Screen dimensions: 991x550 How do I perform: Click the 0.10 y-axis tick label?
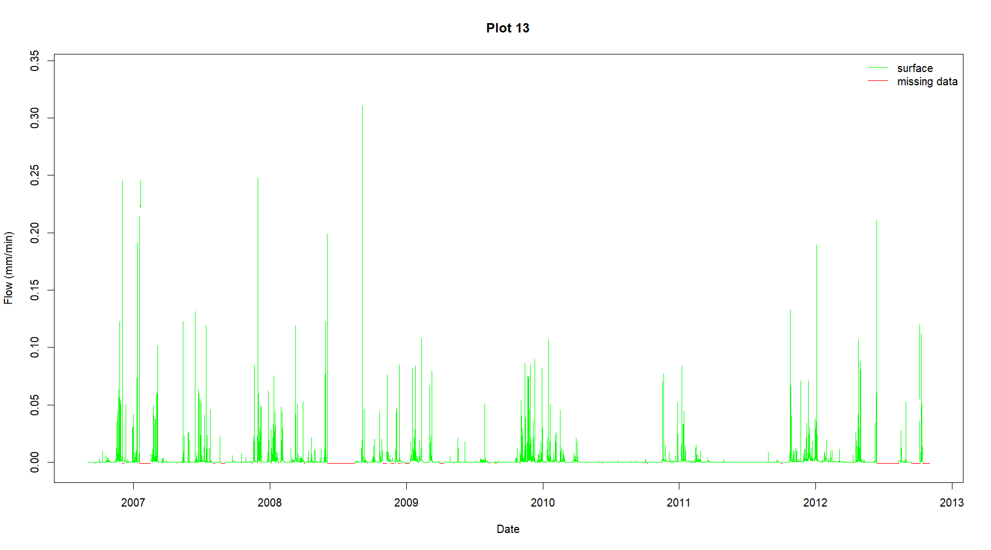(x=35, y=348)
